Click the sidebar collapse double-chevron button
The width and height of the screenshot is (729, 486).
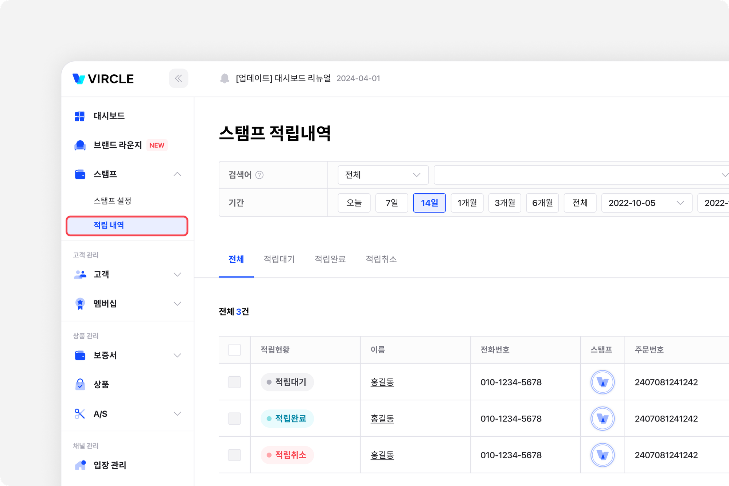coord(178,78)
